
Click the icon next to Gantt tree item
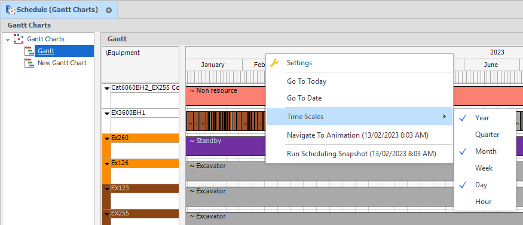click(29, 51)
